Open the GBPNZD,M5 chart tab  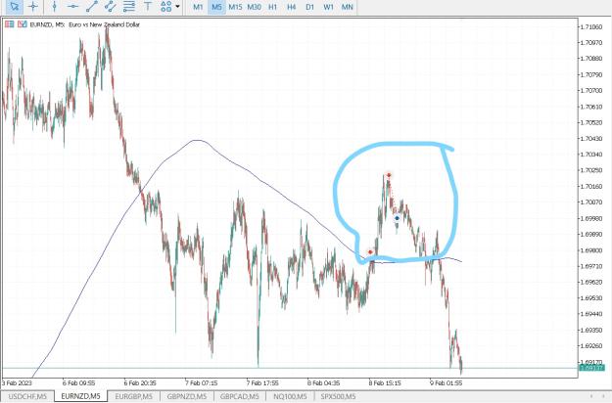click(x=187, y=396)
